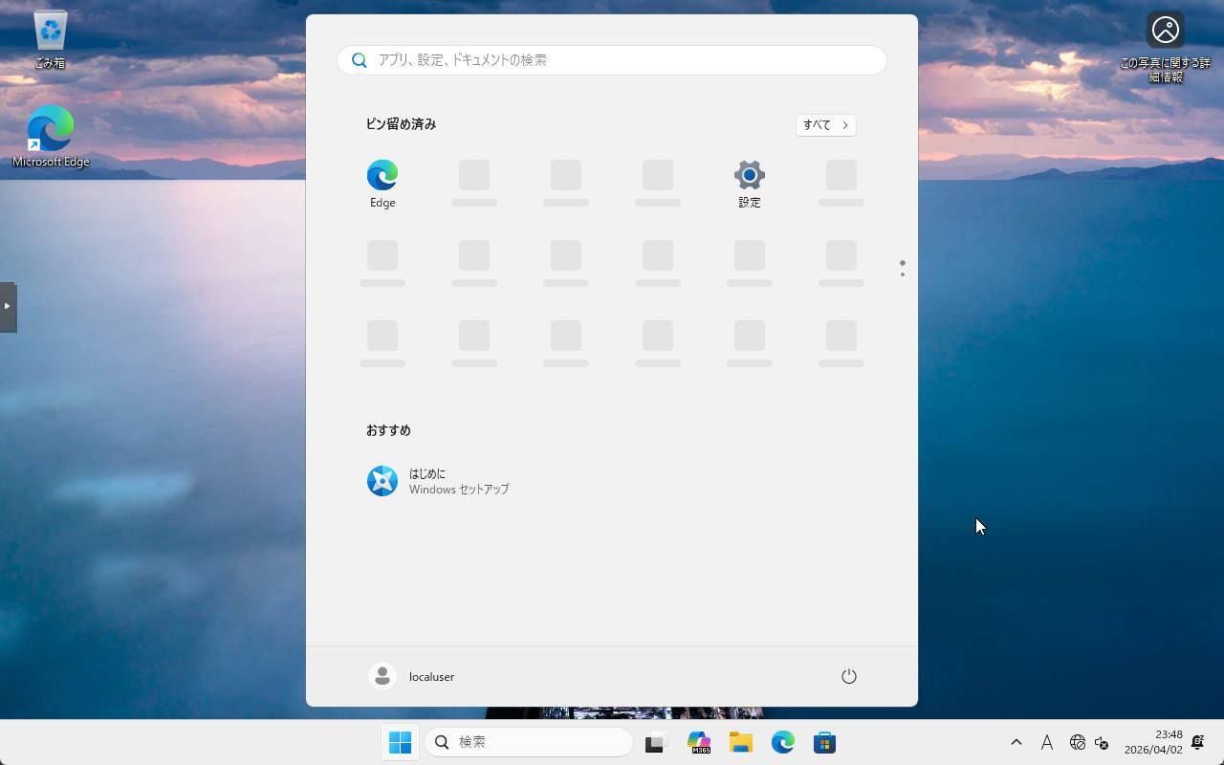The width and height of the screenshot is (1224, 765).
Task: Click すべて to show all apps
Action: pyautogui.click(x=824, y=124)
